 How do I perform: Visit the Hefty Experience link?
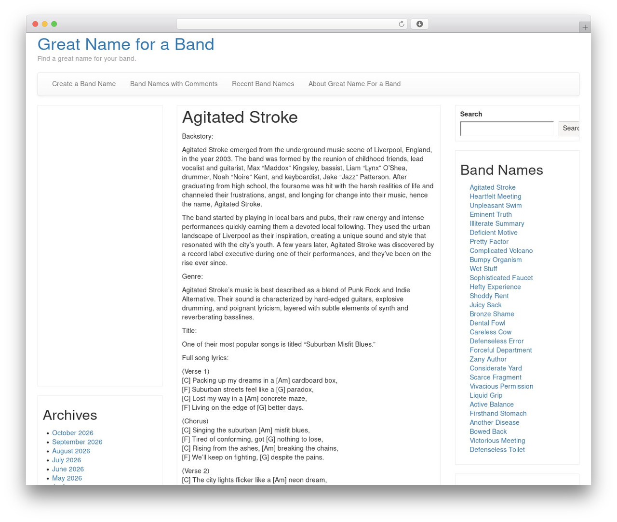[x=495, y=287]
